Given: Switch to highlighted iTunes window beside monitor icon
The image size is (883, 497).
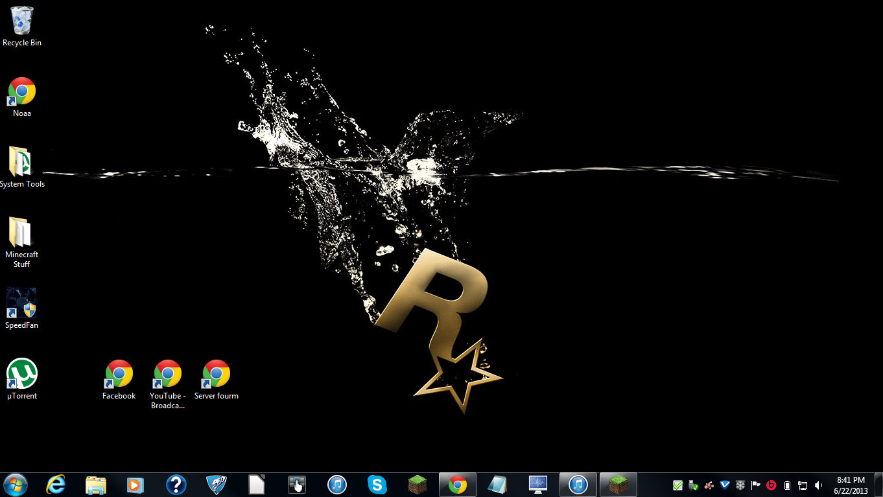Looking at the screenshot, I should point(578,485).
